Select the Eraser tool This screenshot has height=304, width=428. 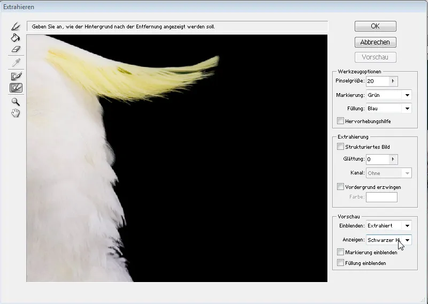tap(16, 49)
